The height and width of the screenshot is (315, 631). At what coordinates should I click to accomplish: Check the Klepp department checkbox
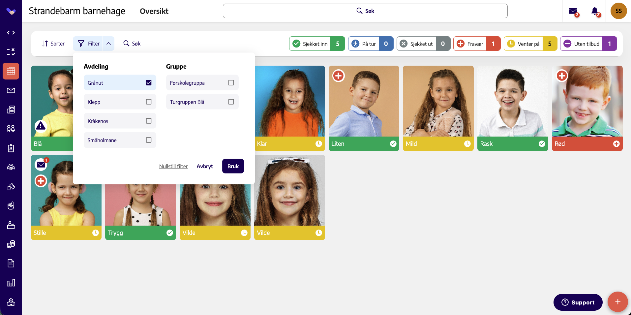point(149,102)
